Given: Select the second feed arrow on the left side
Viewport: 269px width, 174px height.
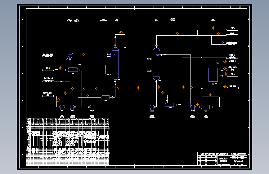Looking at the screenshot, I should tap(48, 70).
